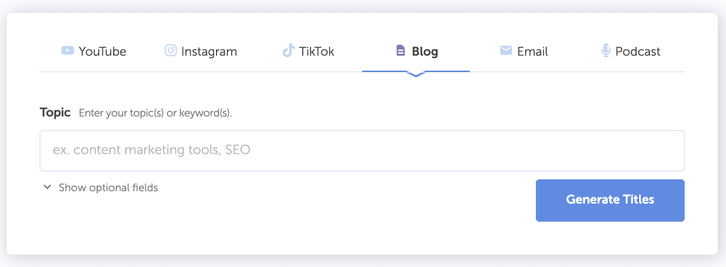Image resolution: width=726 pixels, height=267 pixels.
Task: Click the Podcast microphone icon
Action: pyautogui.click(x=606, y=51)
